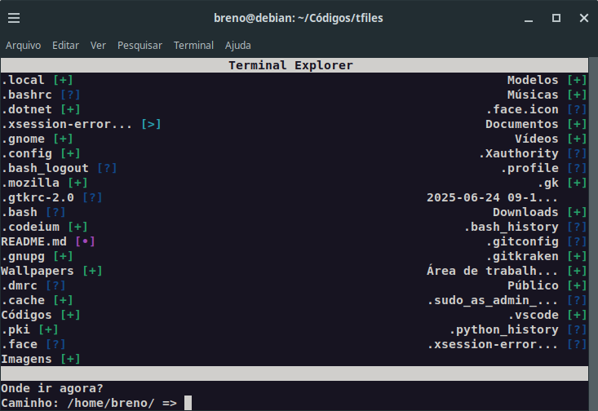Open the Editar menu
This screenshot has height=411, width=598.
coord(65,46)
